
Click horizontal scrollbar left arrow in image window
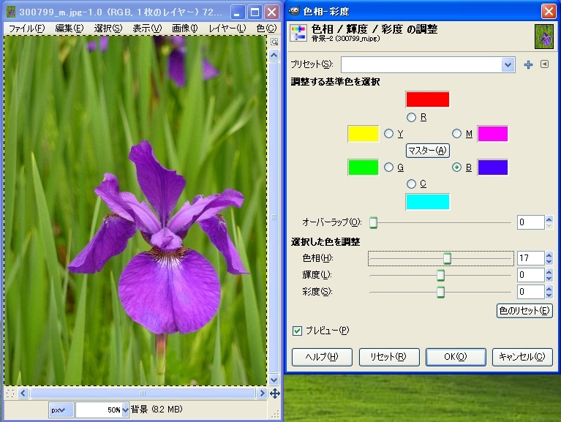tap(23, 393)
